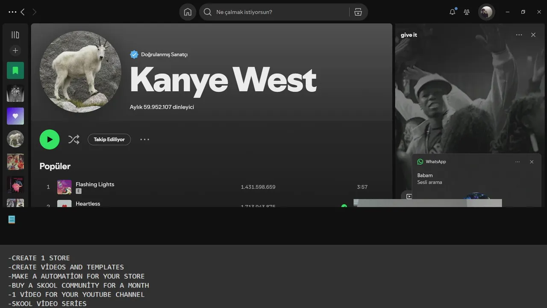The height and width of the screenshot is (308, 547).
Task: Click the 'Popüler' section heading
Action: 55,166
